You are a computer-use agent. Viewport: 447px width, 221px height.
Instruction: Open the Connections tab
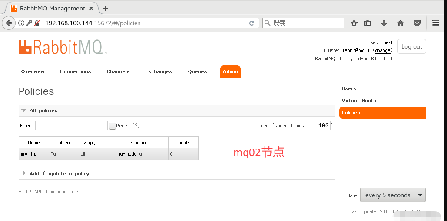point(76,71)
